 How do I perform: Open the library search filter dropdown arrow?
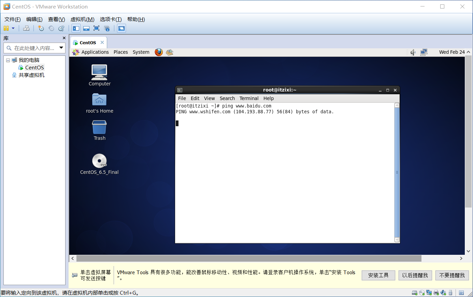[x=61, y=48]
